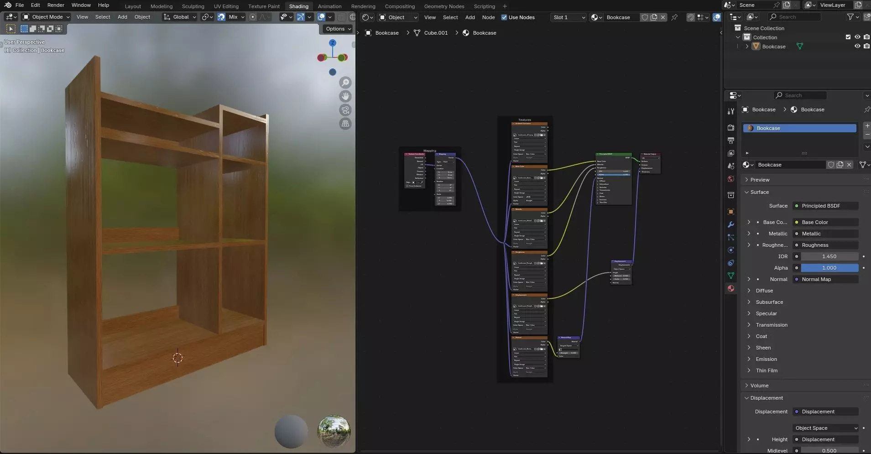Open the Collection properties tab
This screenshot has height=454, width=871.
click(731, 195)
